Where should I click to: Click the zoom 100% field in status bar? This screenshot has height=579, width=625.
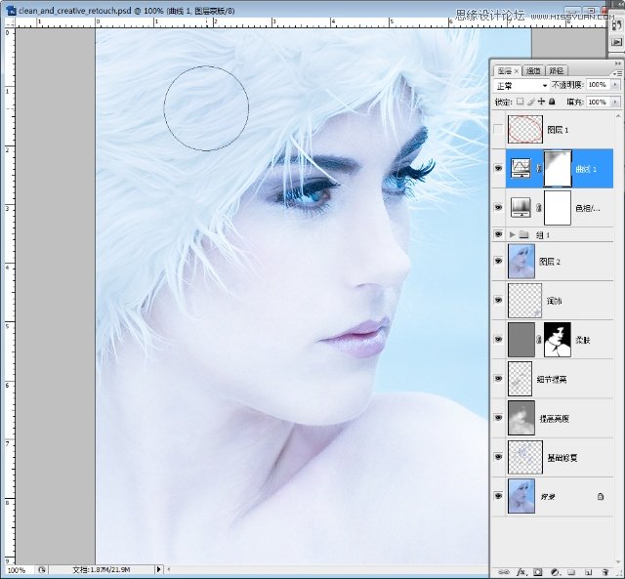20,570
